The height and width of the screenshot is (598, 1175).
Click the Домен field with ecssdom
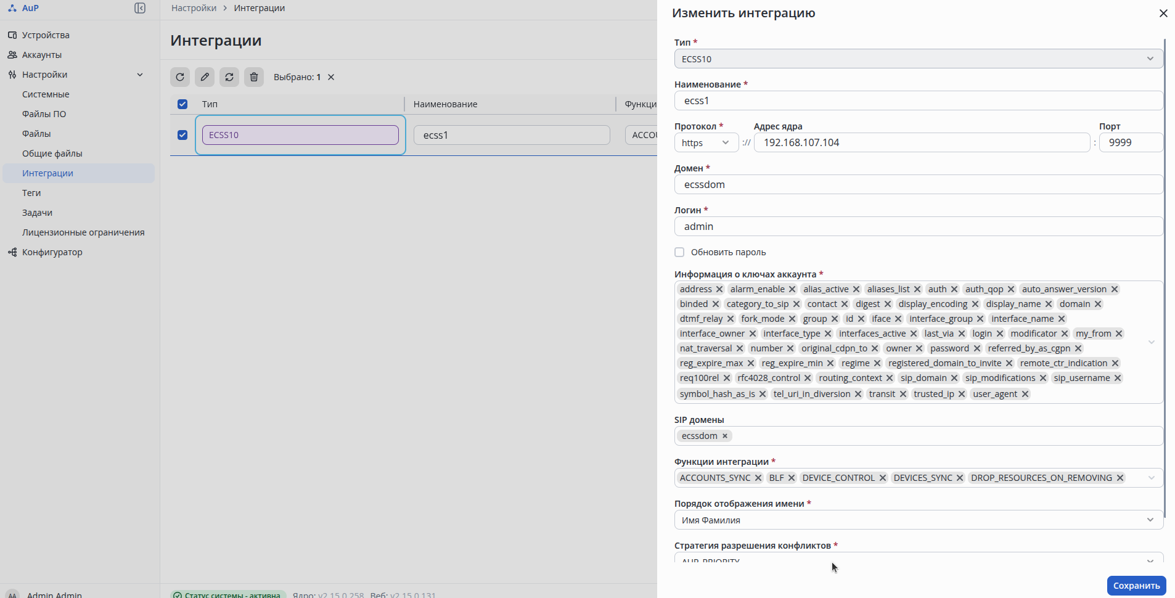[x=919, y=184]
